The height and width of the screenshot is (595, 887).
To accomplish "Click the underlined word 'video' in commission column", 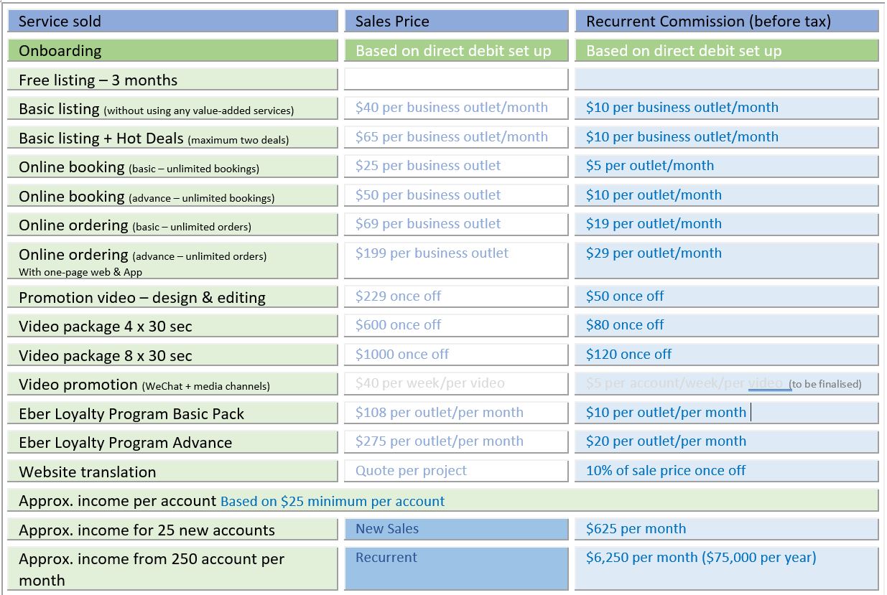I will pos(766,383).
